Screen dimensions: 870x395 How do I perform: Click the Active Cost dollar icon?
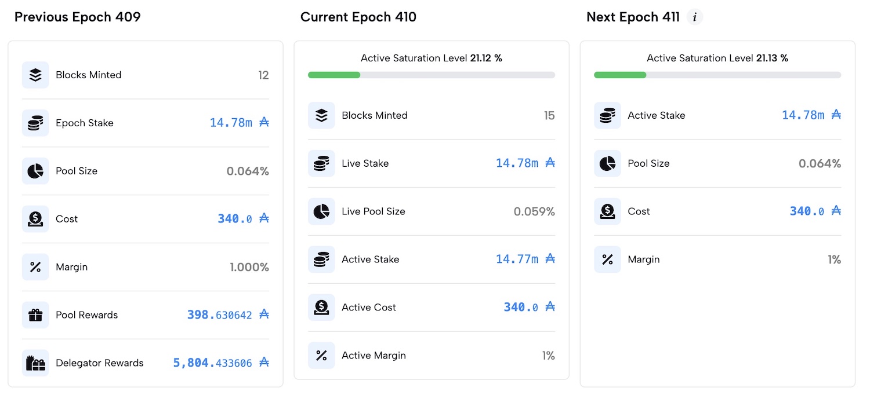pyautogui.click(x=321, y=308)
